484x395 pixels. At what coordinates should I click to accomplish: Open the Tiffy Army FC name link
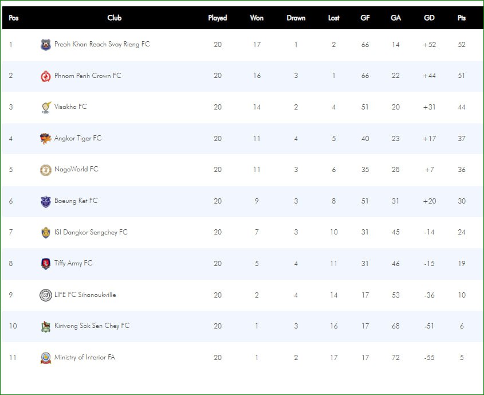[x=73, y=263]
